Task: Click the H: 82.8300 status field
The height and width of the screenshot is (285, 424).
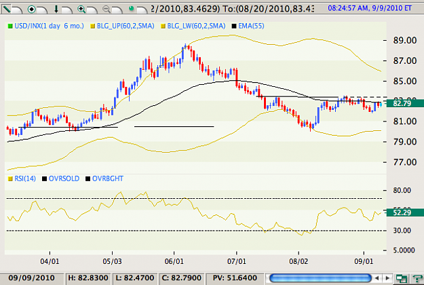Action: pyautogui.click(x=88, y=278)
